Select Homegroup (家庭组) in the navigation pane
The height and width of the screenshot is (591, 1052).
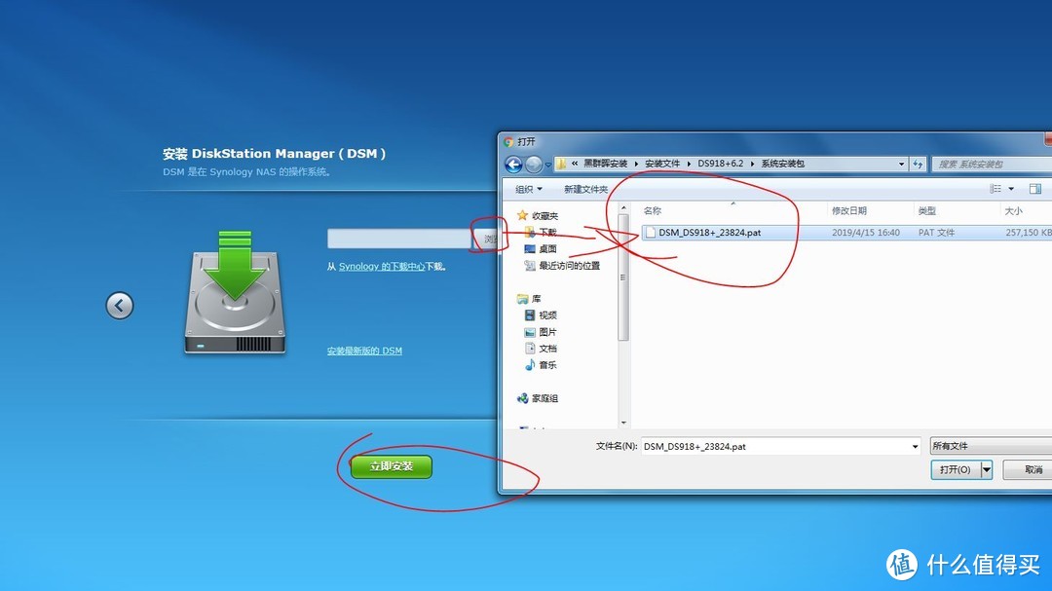coord(538,398)
